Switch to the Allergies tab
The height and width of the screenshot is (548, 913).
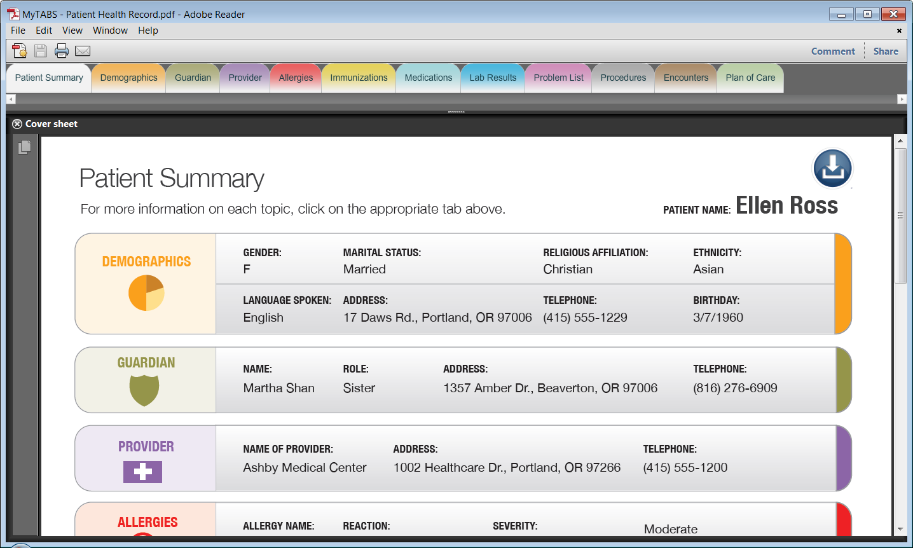296,78
